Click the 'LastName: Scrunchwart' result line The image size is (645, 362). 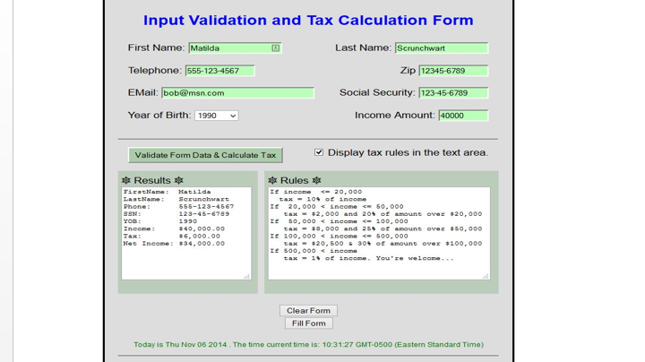pos(176,199)
